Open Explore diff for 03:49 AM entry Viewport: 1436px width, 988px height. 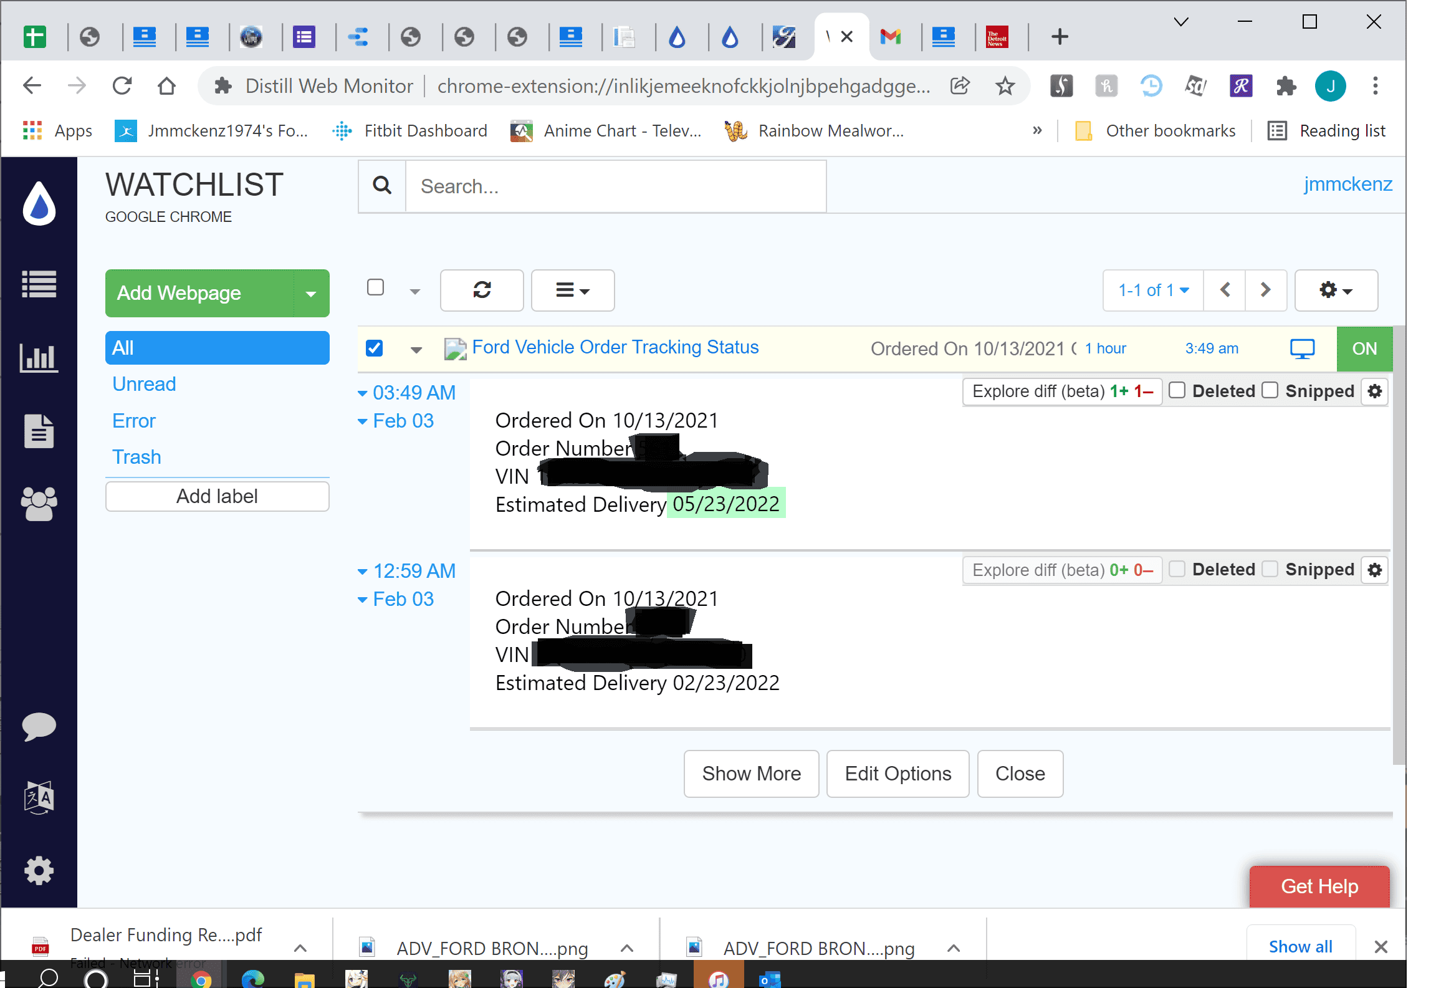pyautogui.click(x=1062, y=391)
